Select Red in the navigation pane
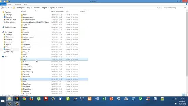 pyautogui.click(x=6, y=57)
